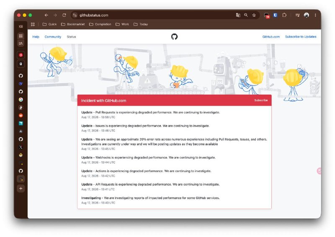
Task: Add a new tab with plus button
Action: 21,188
